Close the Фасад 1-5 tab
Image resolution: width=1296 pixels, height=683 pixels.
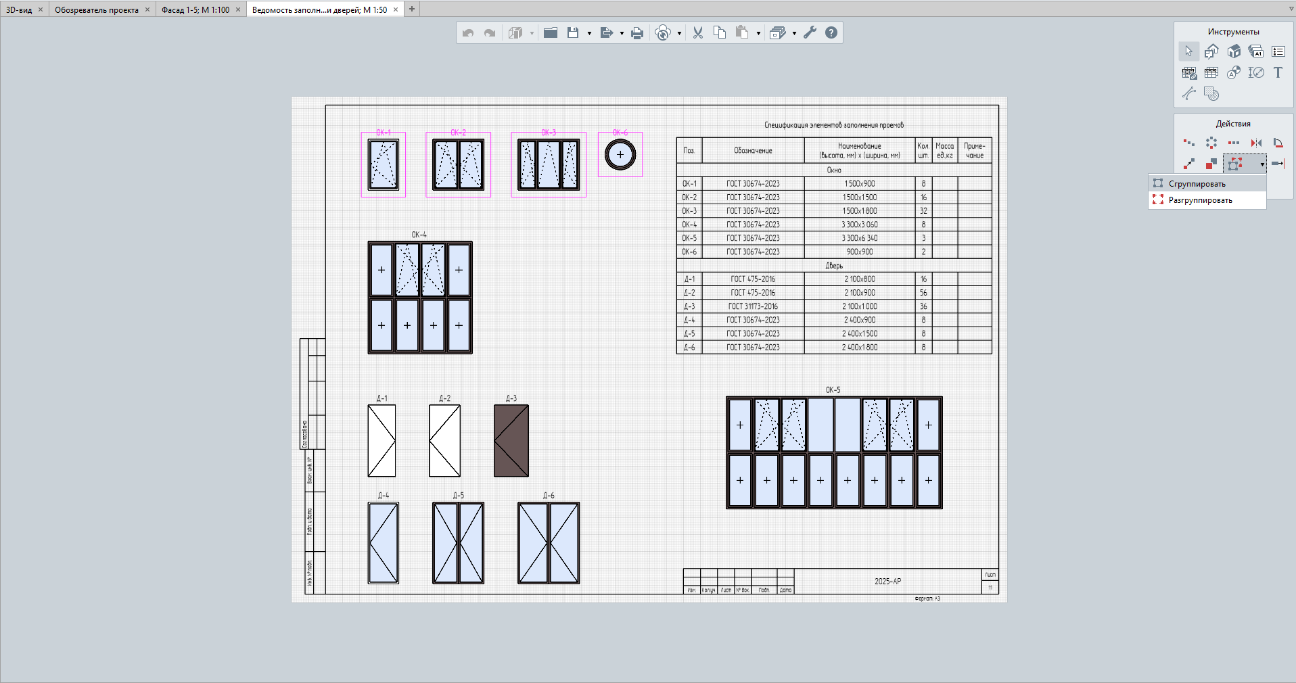238,9
